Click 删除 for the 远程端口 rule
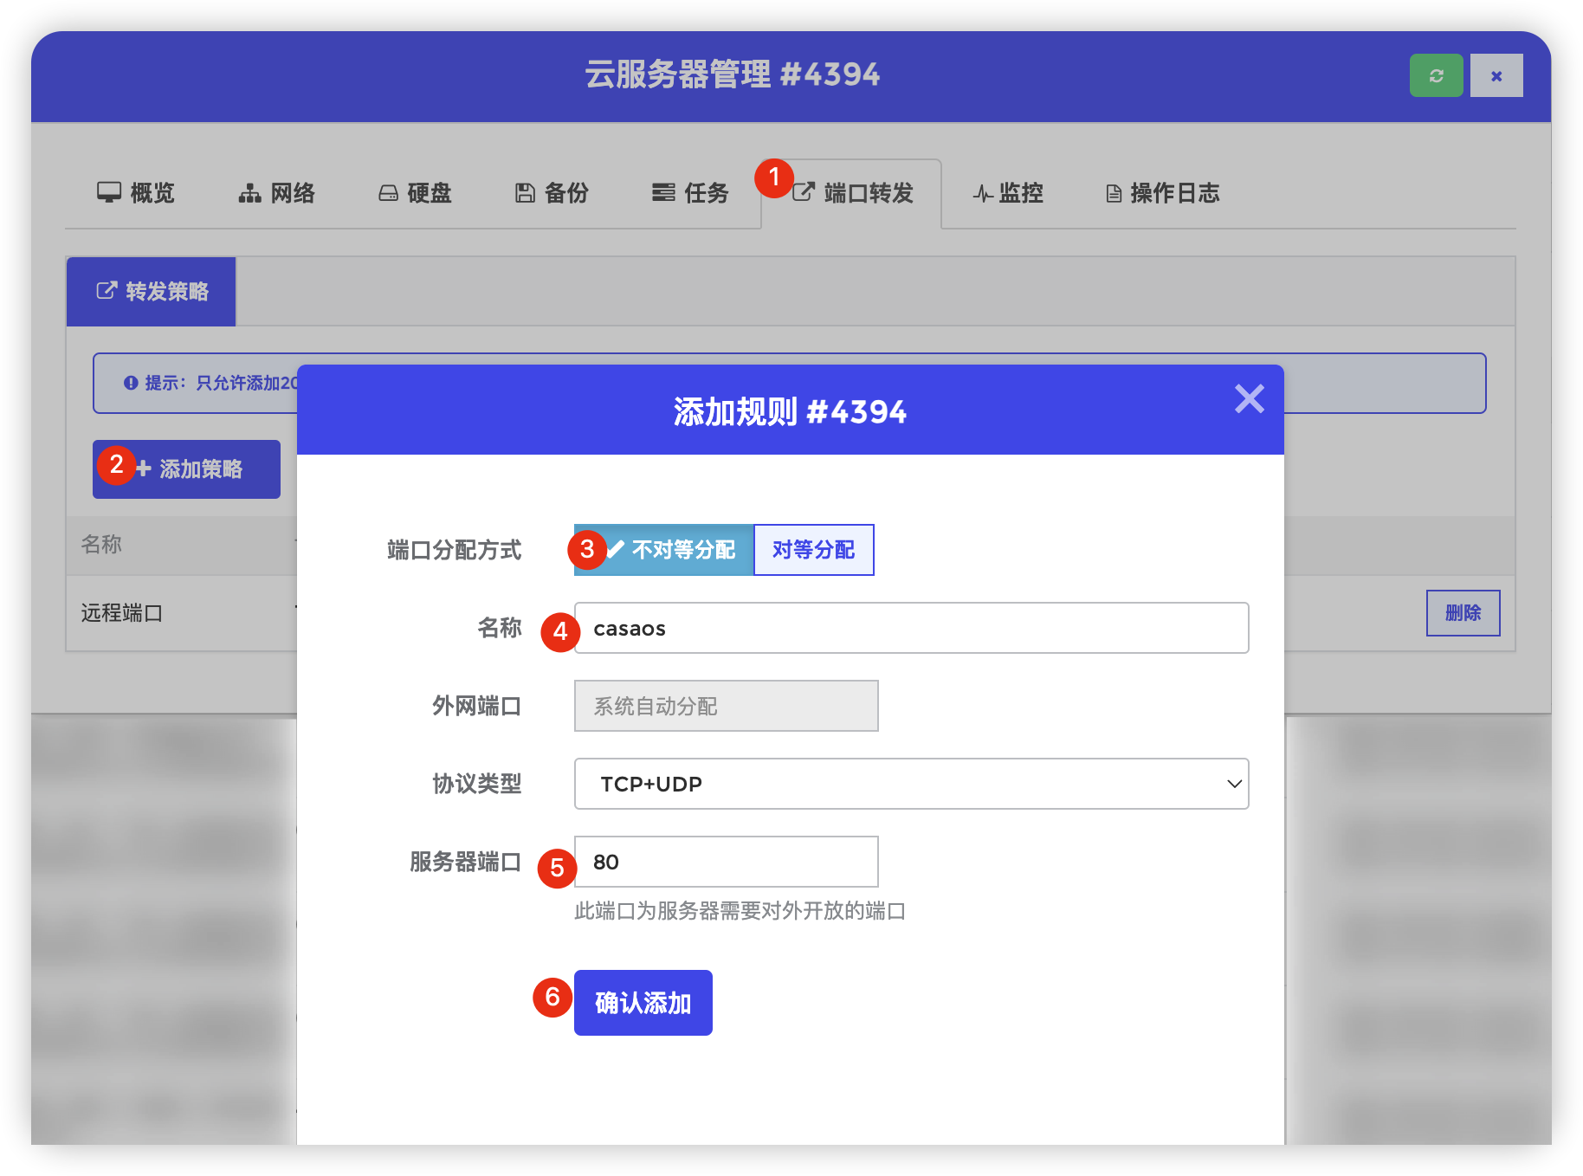This screenshot has height=1176, width=1583. point(1463,613)
